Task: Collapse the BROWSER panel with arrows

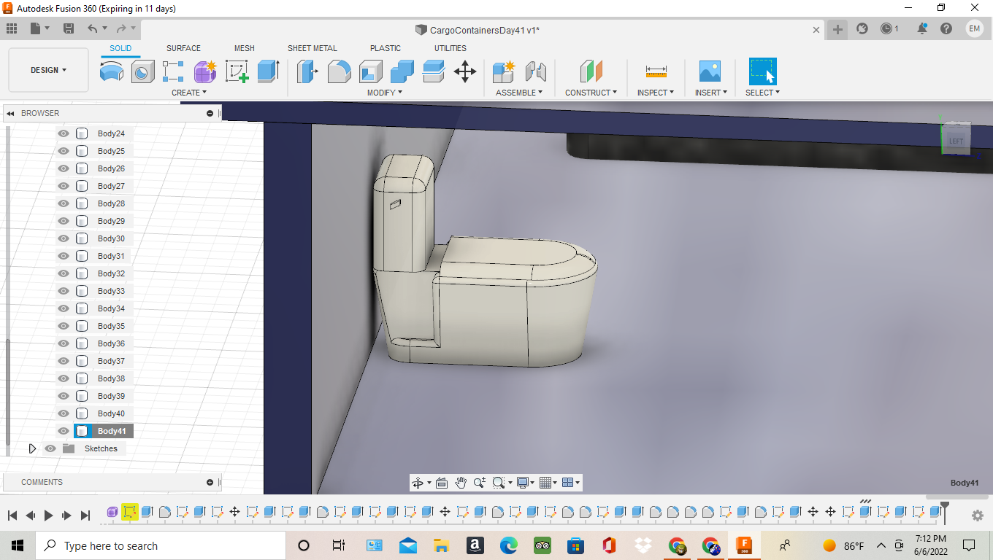Action: coord(10,114)
